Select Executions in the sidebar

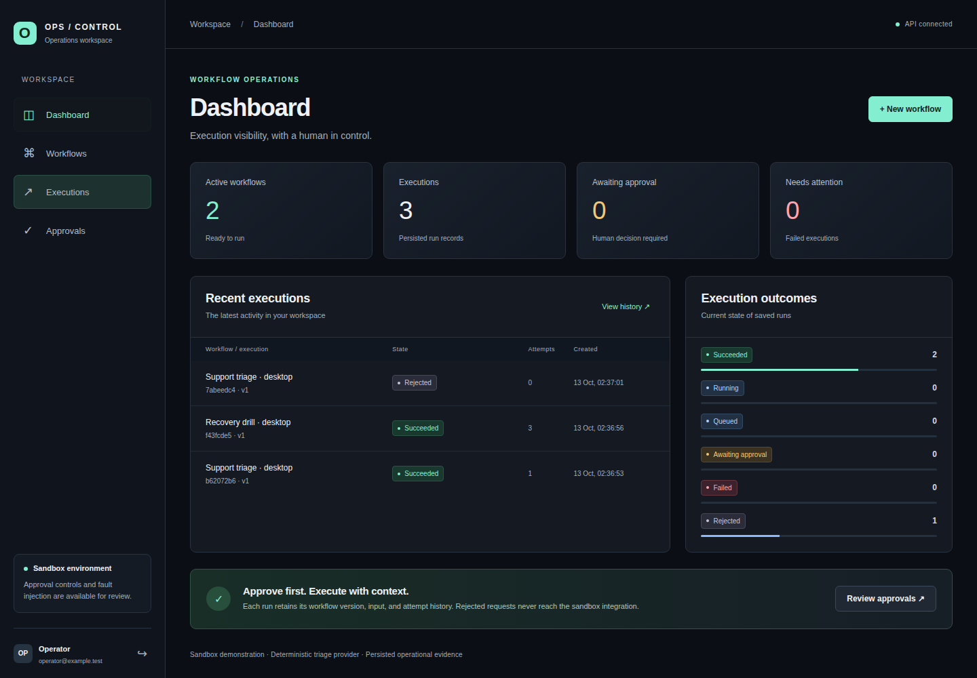coord(82,192)
